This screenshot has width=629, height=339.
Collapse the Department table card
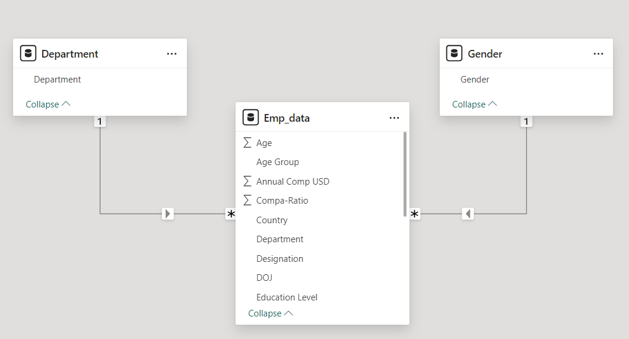(x=48, y=104)
